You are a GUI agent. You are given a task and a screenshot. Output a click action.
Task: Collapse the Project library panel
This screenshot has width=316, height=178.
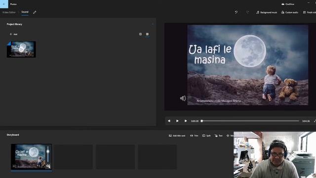pos(153,24)
